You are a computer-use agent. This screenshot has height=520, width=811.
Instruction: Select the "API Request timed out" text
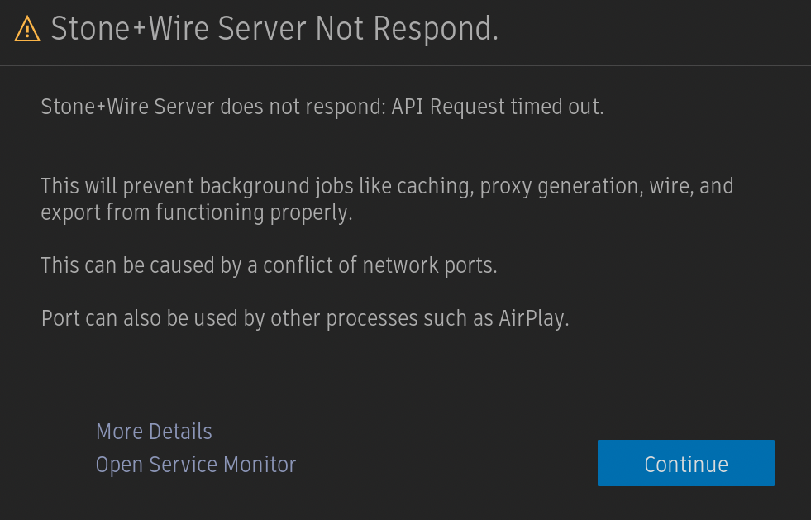coord(497,107)
